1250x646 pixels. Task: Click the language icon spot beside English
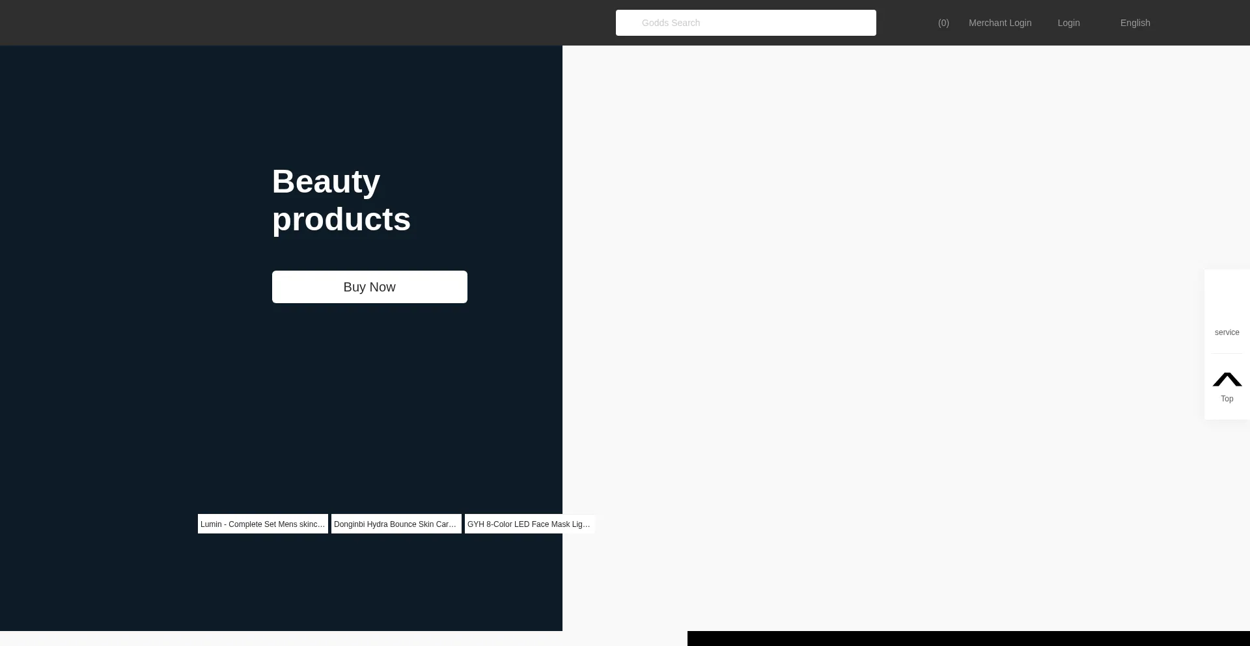pos(1109,23)
